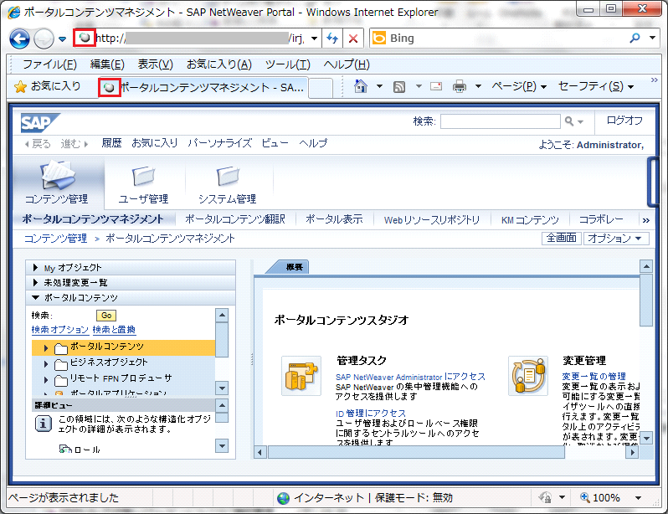This screenshot has width=668, height=514.
Task: Click the お気に入り star icon
Action: pyautogui.click(x=20, y=86)
